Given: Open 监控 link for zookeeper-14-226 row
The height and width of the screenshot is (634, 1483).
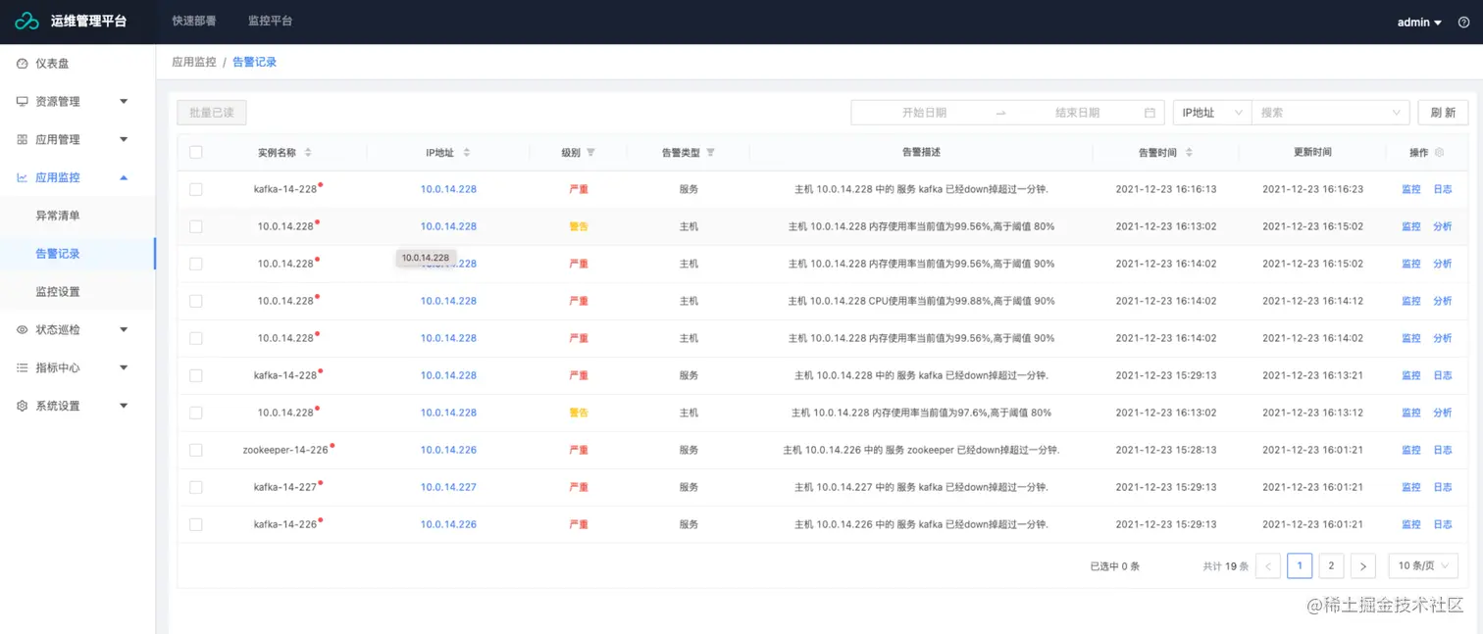Looking at the screenshot, I should click(1410, 451).
